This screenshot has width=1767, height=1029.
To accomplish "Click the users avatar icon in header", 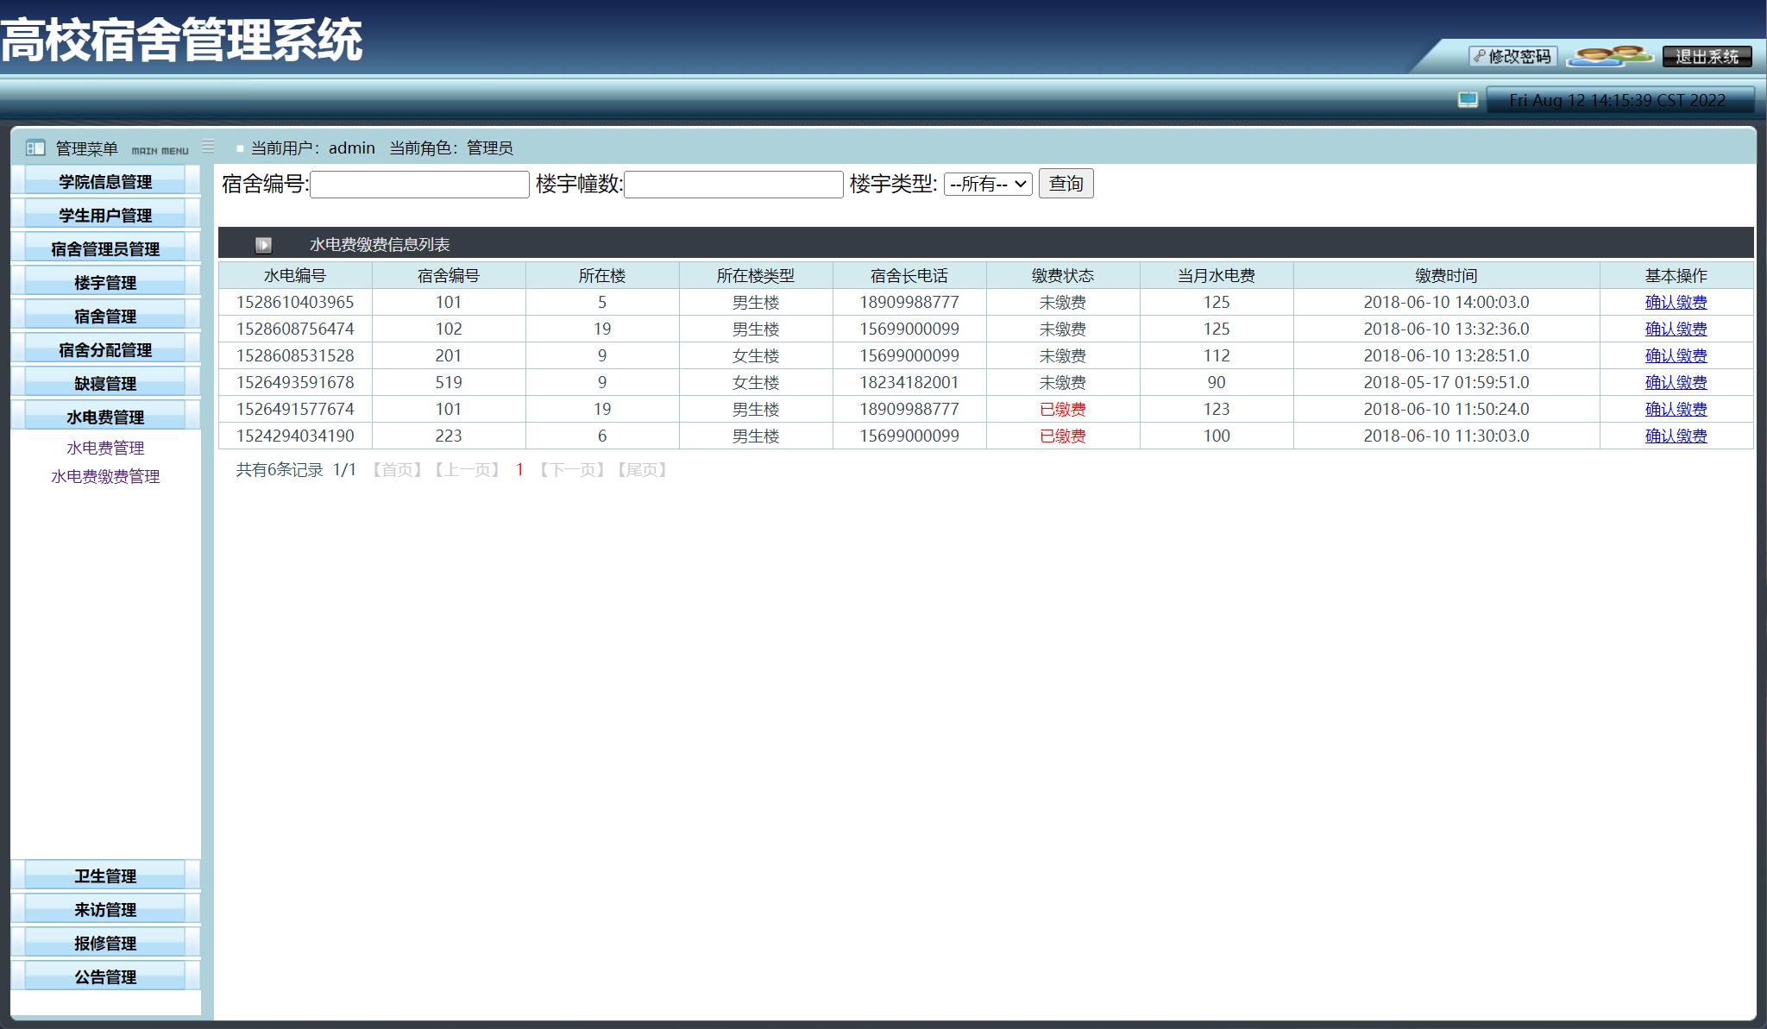I will [1609, 56].
